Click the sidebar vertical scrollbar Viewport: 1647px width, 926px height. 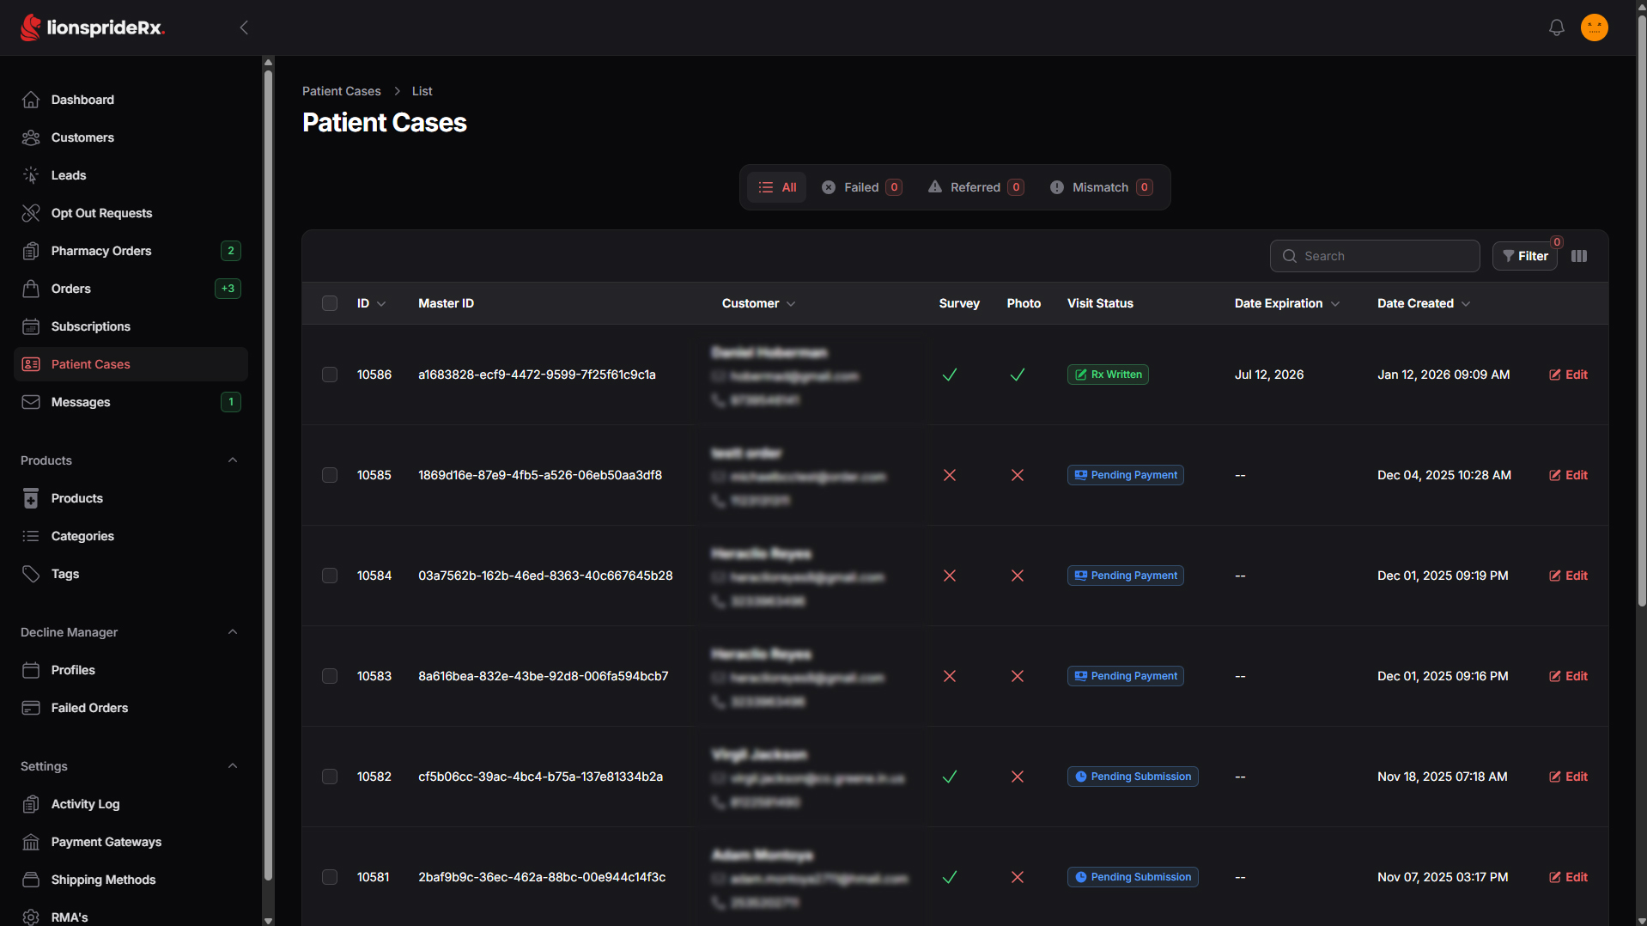pos(268,481)
